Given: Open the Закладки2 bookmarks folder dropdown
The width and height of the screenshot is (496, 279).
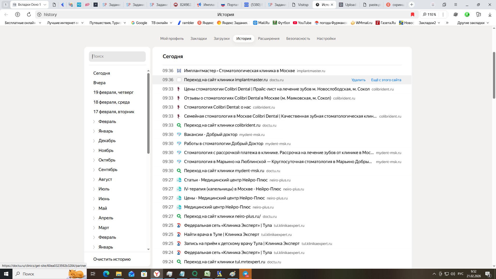Looking at the screenshot, I should click(429, 23).
